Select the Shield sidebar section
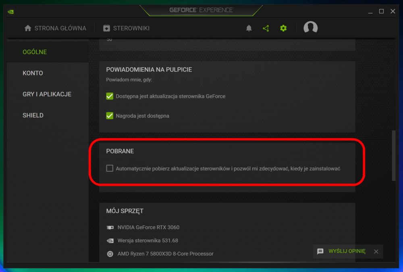Viewport: 403px width, 272px height. tap(33, 115)
